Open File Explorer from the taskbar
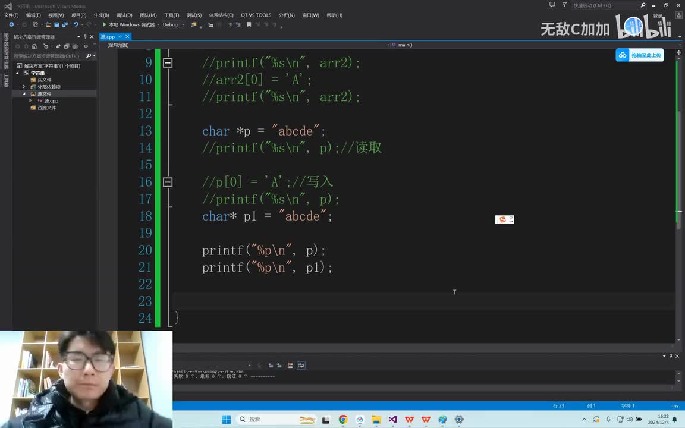This screenshot has width=685, height=428. click(x=376, y=419)
